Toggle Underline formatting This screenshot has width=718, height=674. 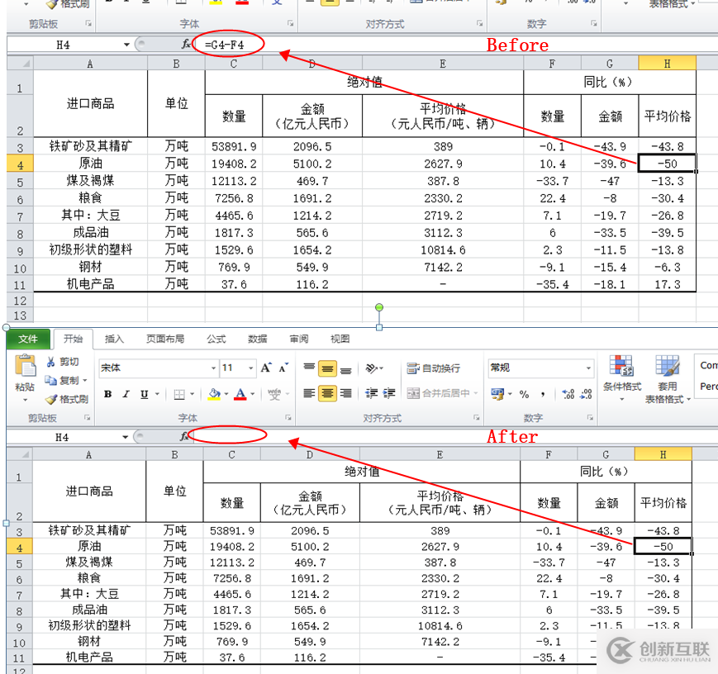(x=145, y=394)
